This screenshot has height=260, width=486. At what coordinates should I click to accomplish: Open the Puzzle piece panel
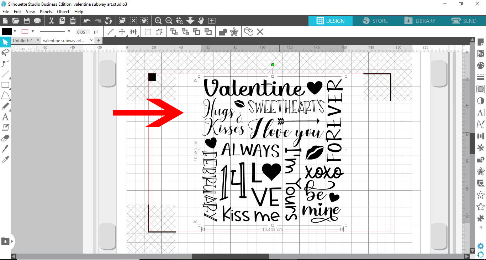coord(481,218)
